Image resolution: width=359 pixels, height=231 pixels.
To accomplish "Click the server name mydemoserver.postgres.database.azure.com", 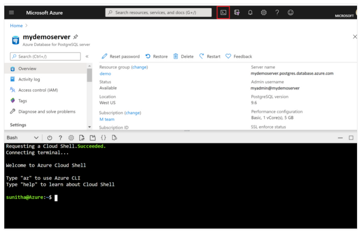I will 292,73.
